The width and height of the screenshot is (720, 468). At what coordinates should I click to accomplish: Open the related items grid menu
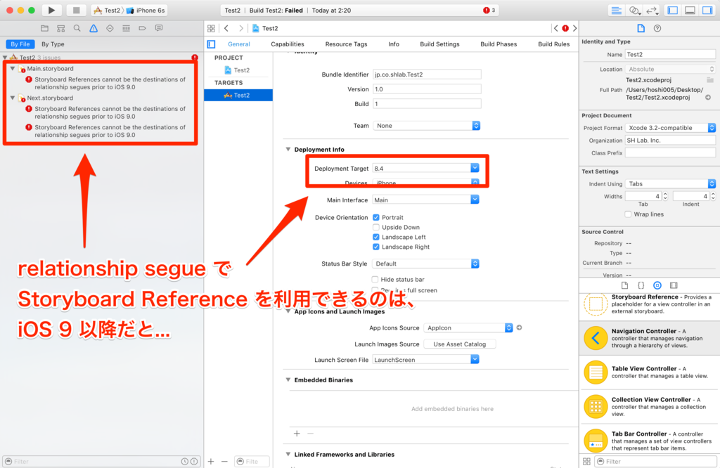pyautogui.click(x=211, y=28)
